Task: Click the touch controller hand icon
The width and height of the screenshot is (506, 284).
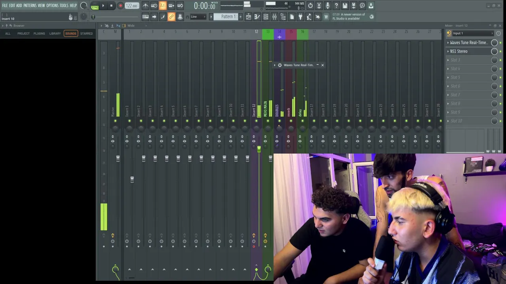Action: (x=318, y=17)
